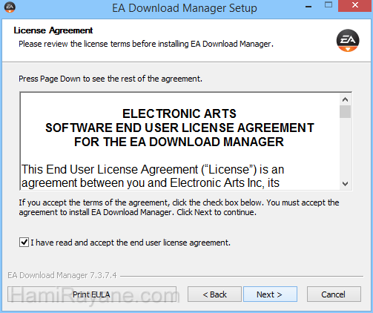This screenshot has width=373, height=313.
Task: Continue with the Next > button
Action: [270, 294]
